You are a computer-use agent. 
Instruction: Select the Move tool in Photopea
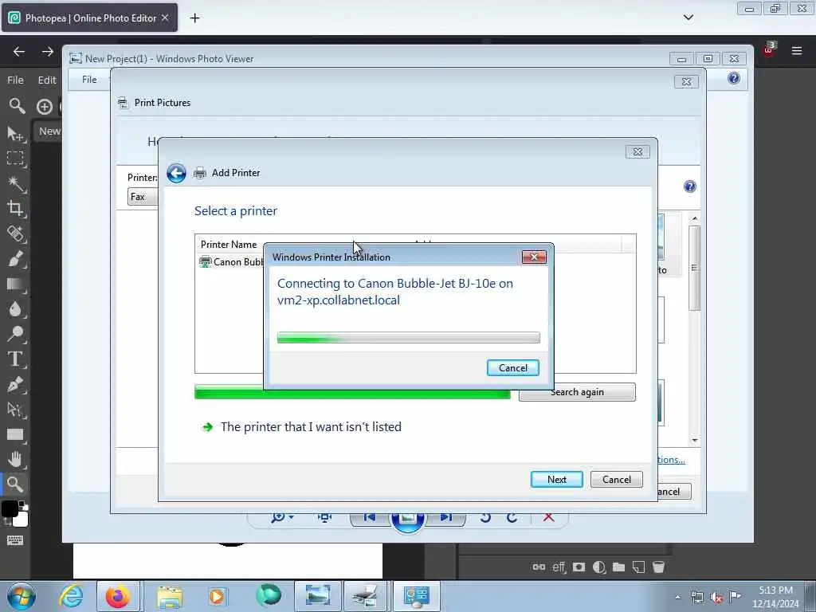click(15, 134)
